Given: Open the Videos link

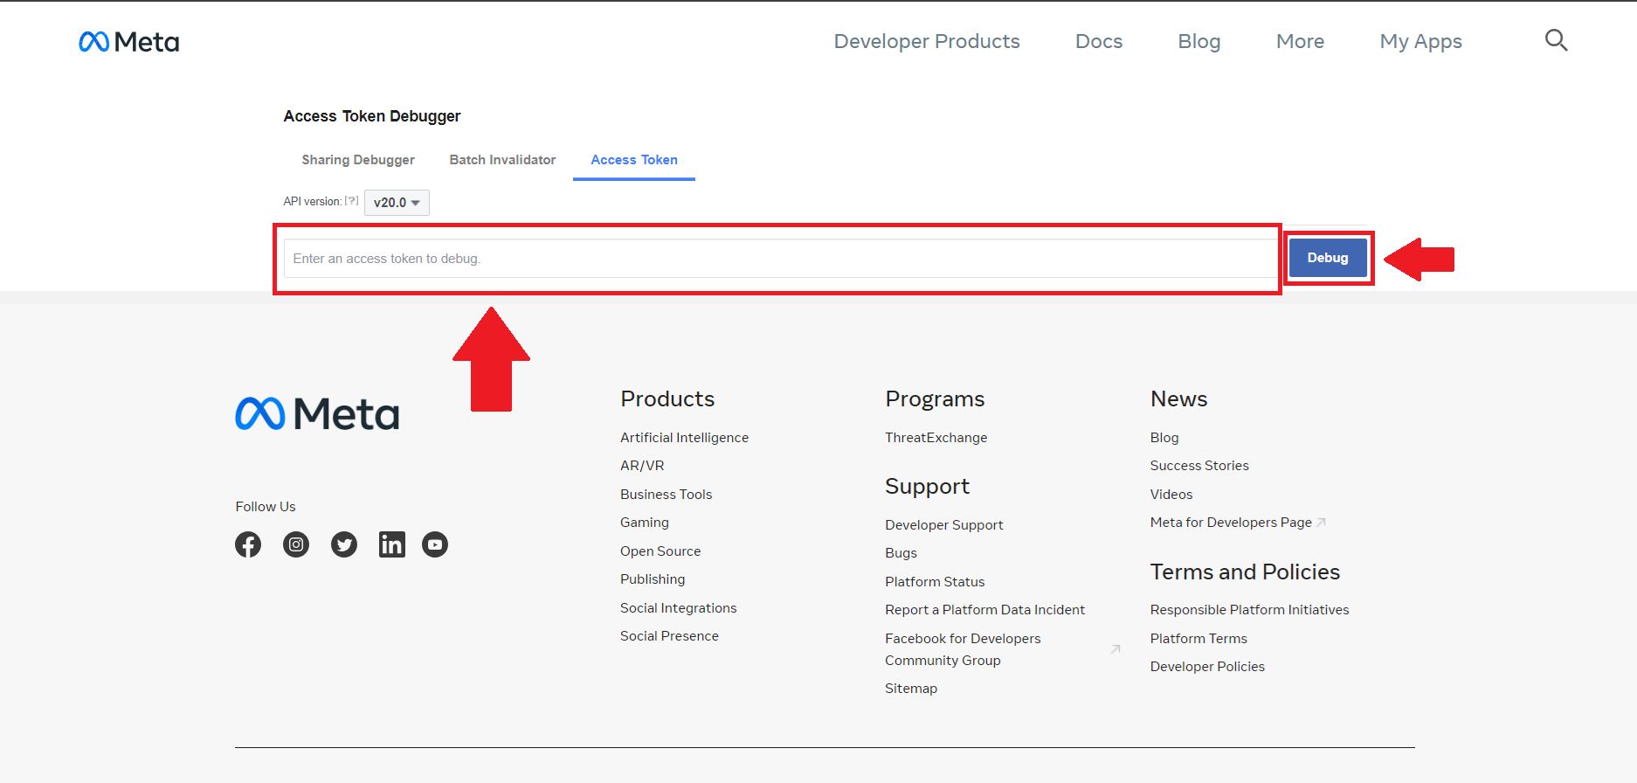Looking at the screenshot, I should point(1171,495).
